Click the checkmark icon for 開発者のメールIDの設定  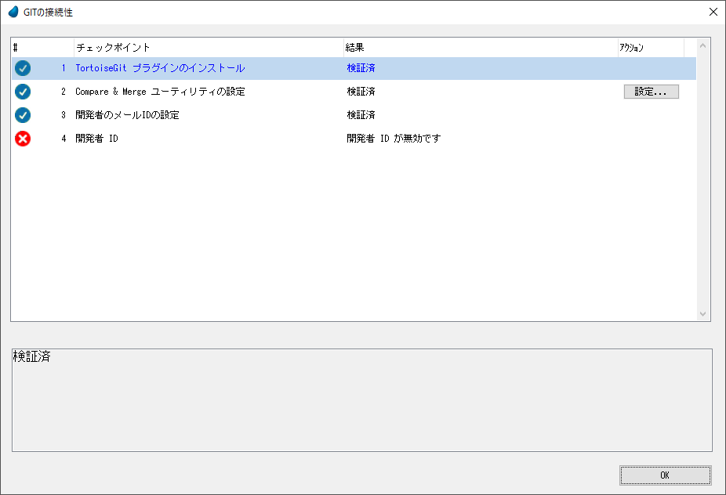[x=23, y=115]
